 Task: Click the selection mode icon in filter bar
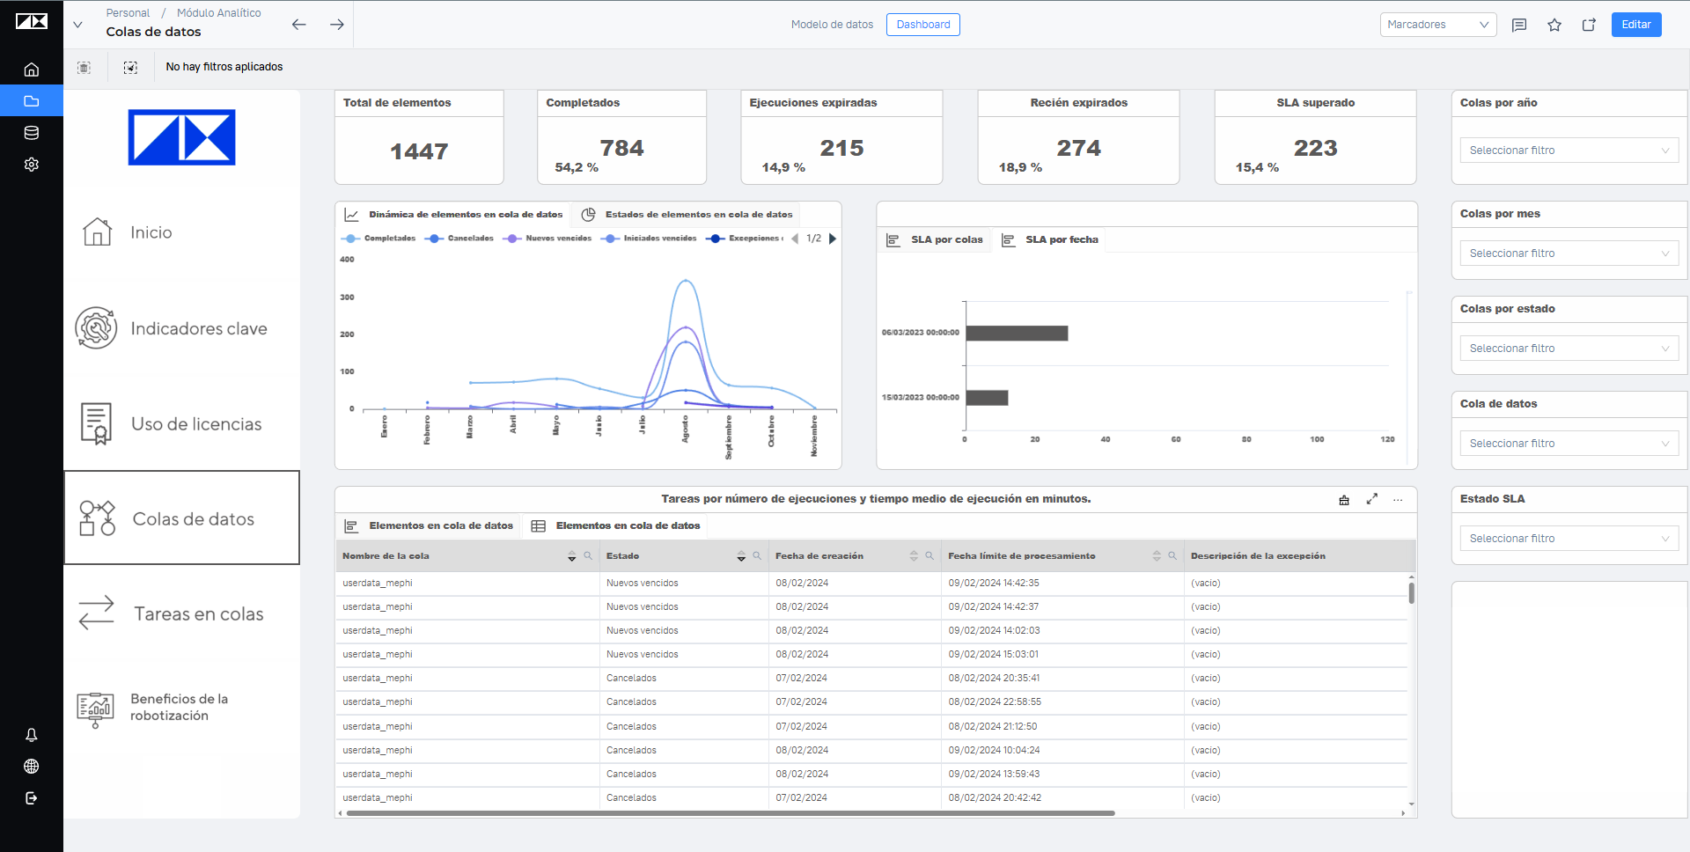click(130, 67)
